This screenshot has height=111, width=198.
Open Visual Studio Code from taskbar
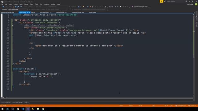23,109
